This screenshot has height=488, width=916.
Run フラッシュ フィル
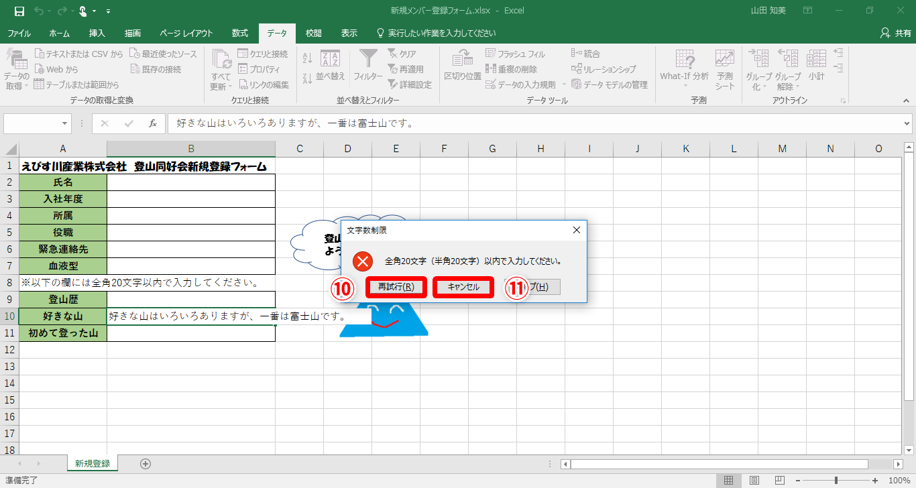point(515,54)
